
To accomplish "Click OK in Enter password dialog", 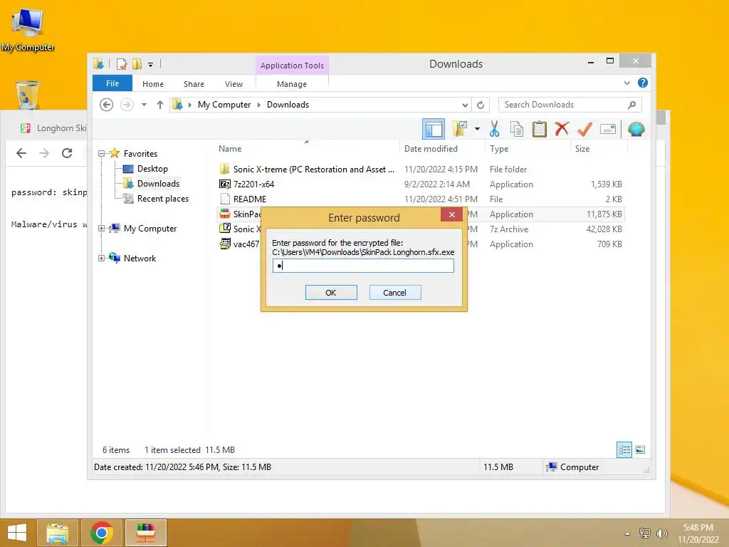I will pyautogui.click(x=331, y=293).
